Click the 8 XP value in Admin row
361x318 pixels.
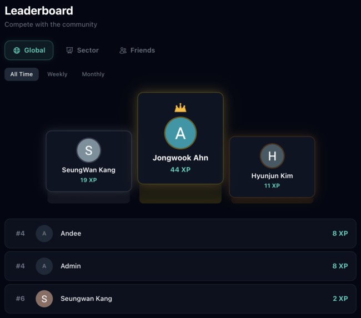click(340, 266)
